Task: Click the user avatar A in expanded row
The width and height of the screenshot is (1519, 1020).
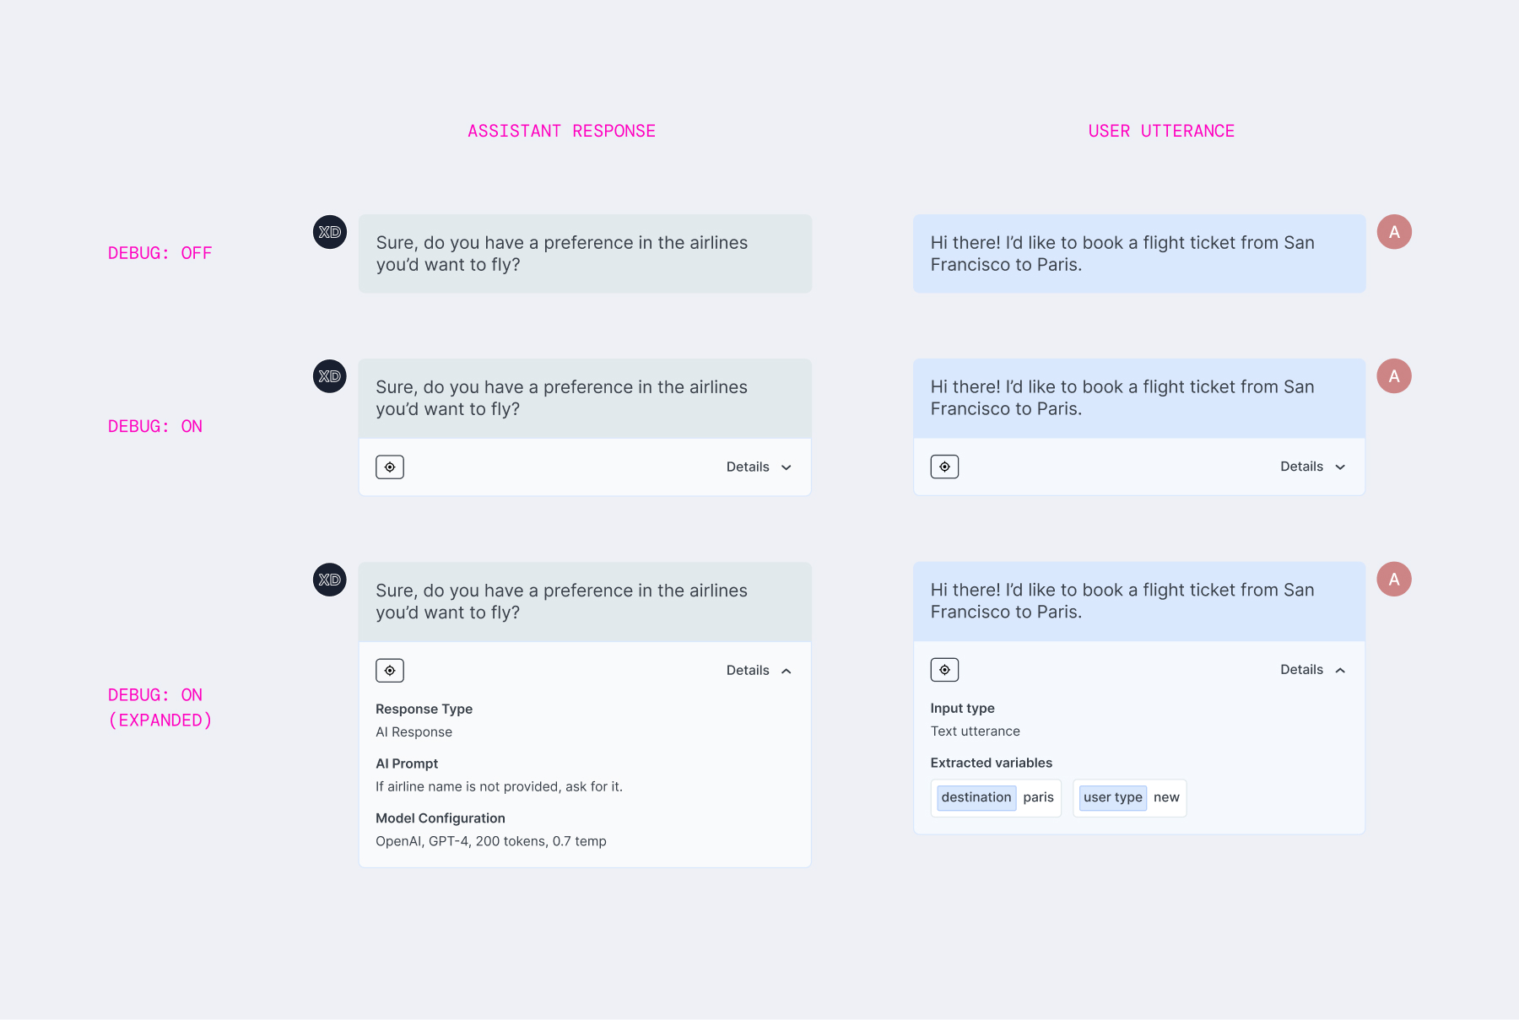Action: pos(1394,580)
